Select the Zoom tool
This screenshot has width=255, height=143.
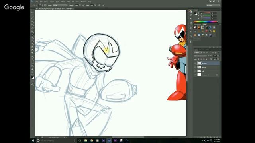[x=33, y=72]
